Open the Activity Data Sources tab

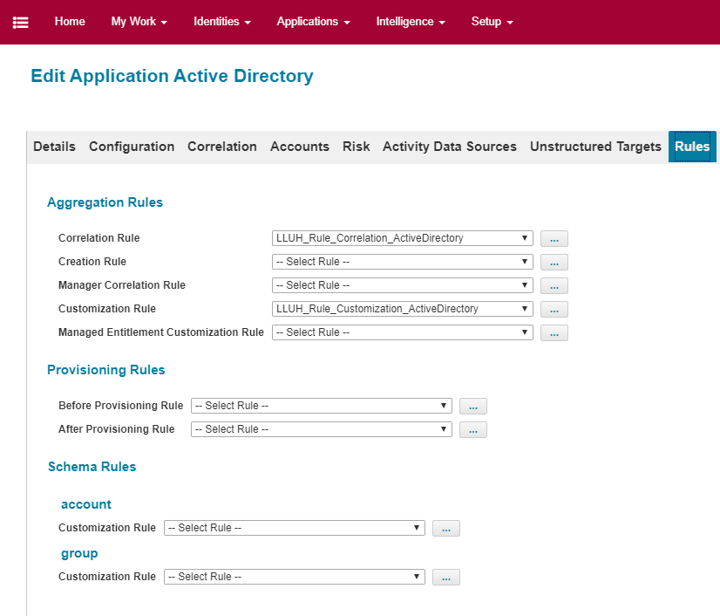tap(450, 147)
